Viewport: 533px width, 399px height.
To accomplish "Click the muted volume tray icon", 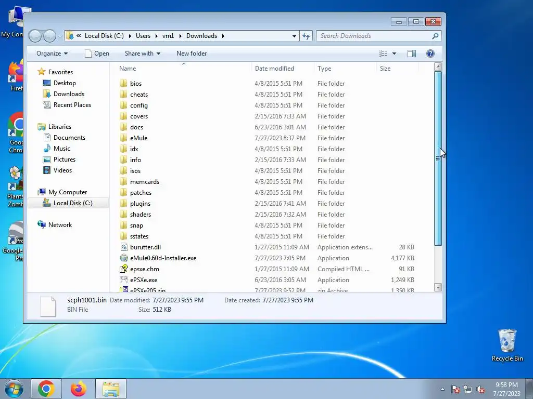I will coord(480,390).
